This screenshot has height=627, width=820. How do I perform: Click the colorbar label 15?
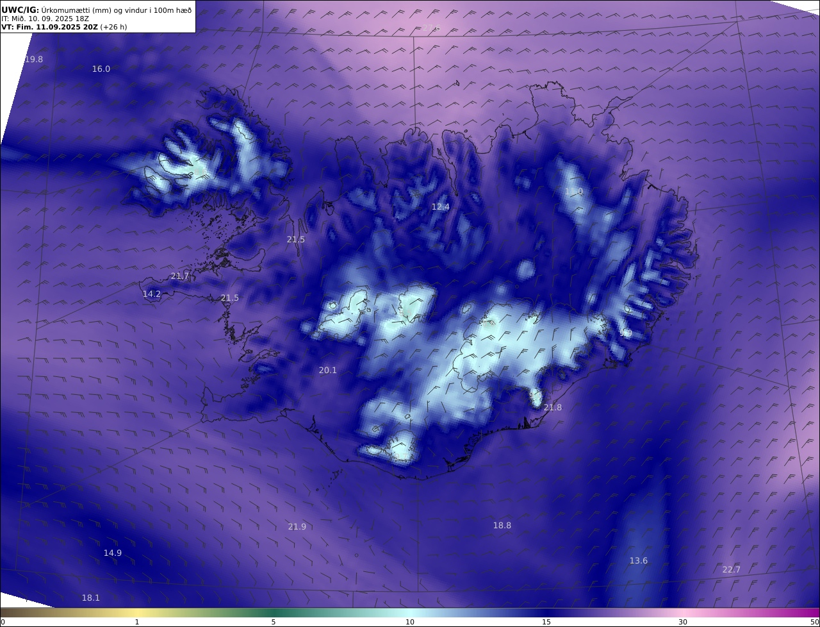tap(546, 622)
